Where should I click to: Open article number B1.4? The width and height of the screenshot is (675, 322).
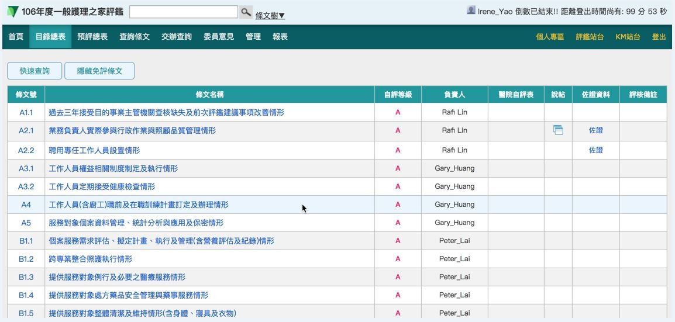26,295
